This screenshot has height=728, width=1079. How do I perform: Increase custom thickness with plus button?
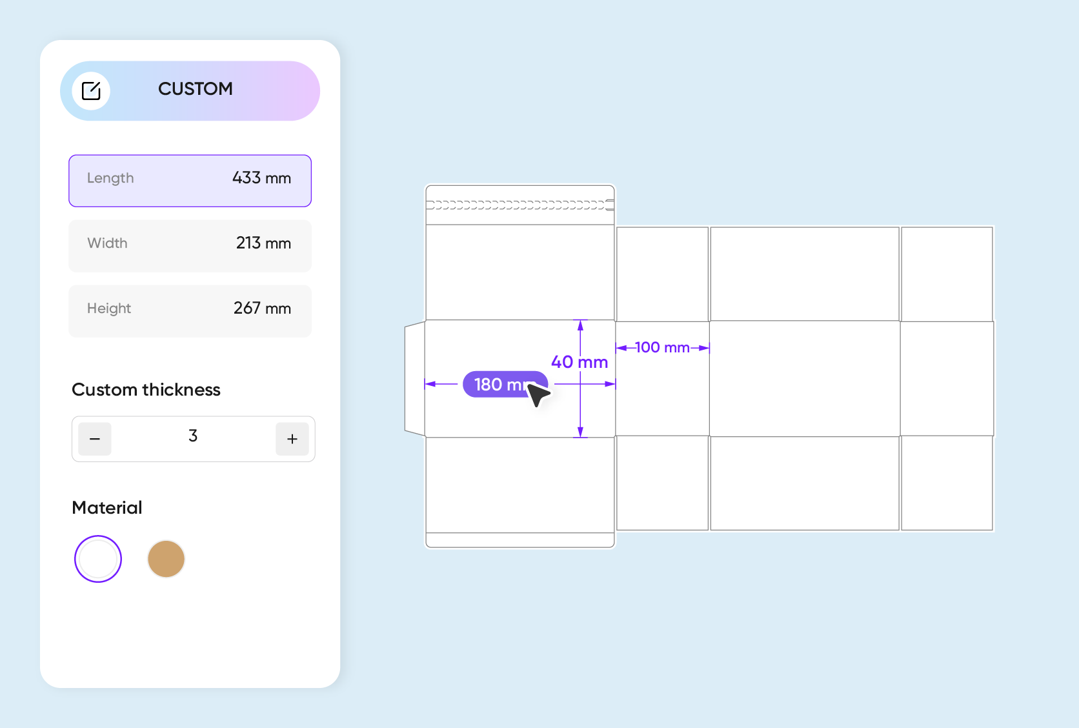292,439
